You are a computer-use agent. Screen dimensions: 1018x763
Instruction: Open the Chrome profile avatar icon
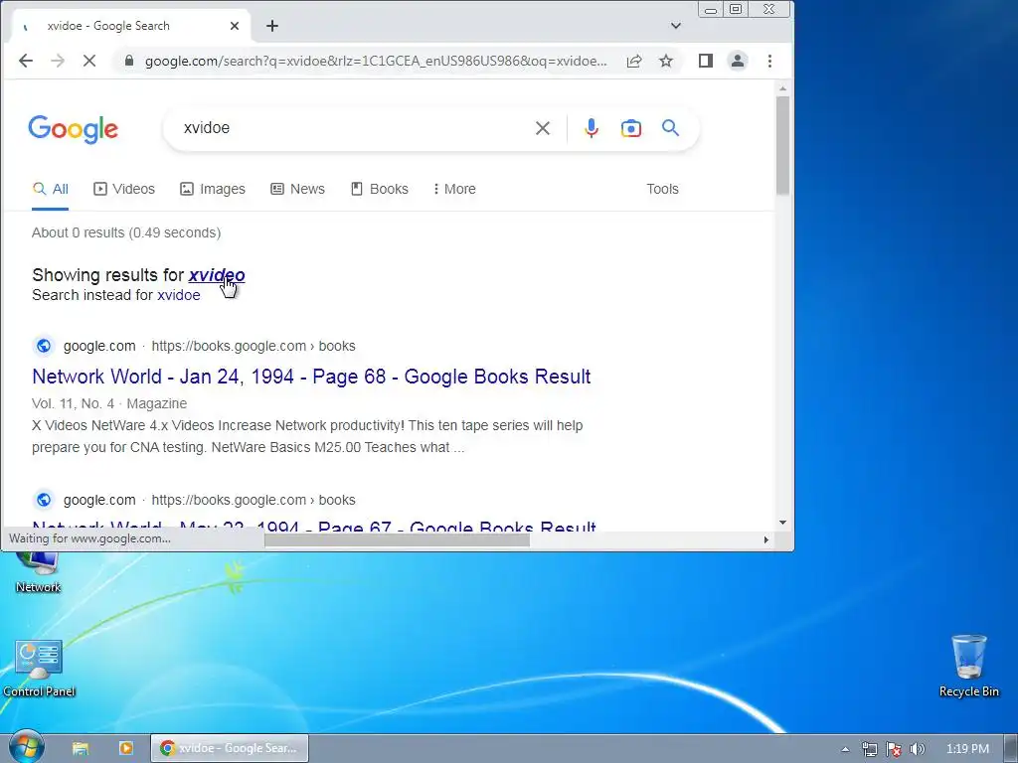pos(738,61)
